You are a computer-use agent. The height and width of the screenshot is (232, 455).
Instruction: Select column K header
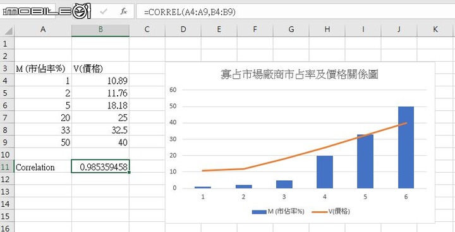point(435,30)
